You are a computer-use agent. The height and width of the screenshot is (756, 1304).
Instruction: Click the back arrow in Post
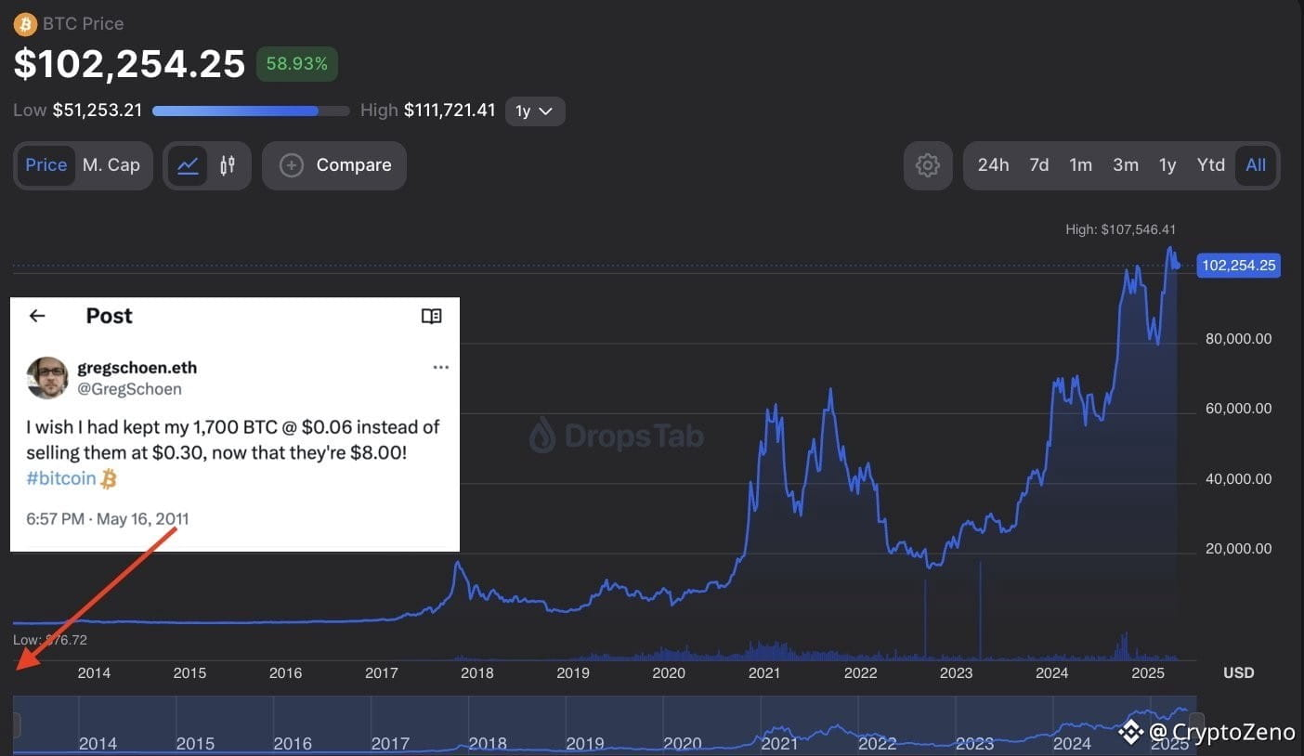pos(37,316)
